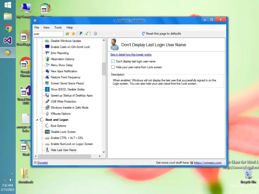Click the Donate! link

pyautogui.click(x=42, y=163)
